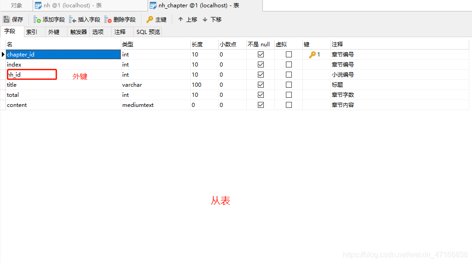The image size is (472, 263).
Task: Select the title field name cell
Action: [63, 85]
